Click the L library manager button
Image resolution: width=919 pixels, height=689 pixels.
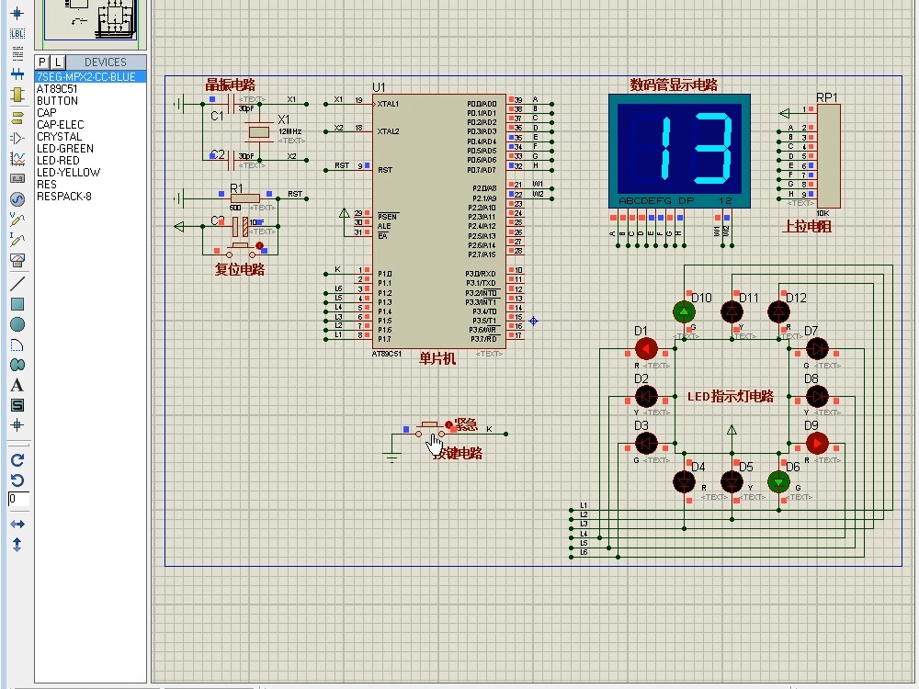[x=57, y=62]
